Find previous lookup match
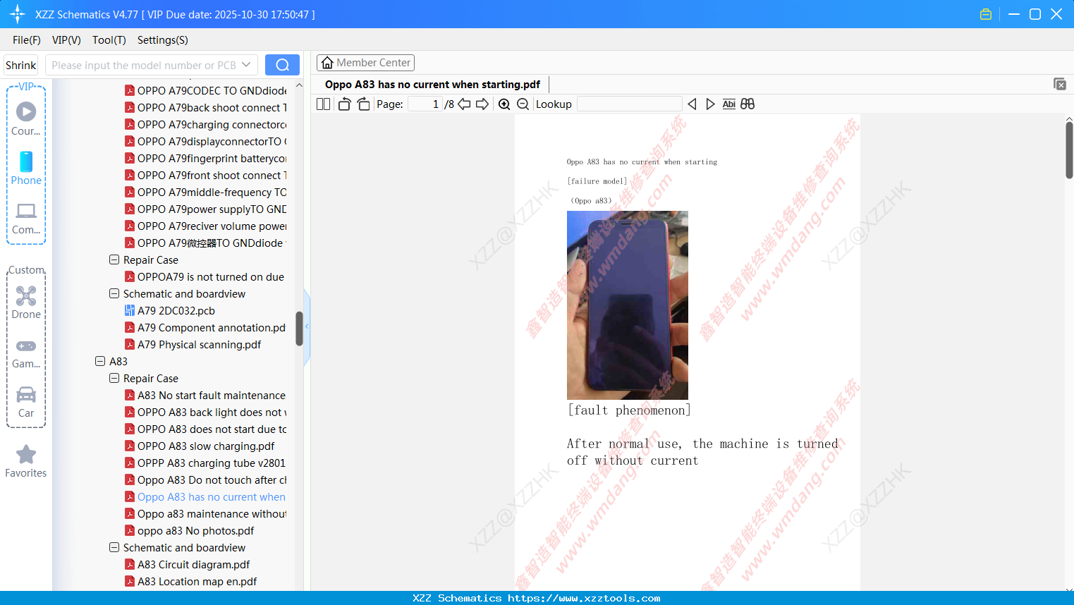The width and height of the screenshot is (1074, 605). (x=692, y=104)
